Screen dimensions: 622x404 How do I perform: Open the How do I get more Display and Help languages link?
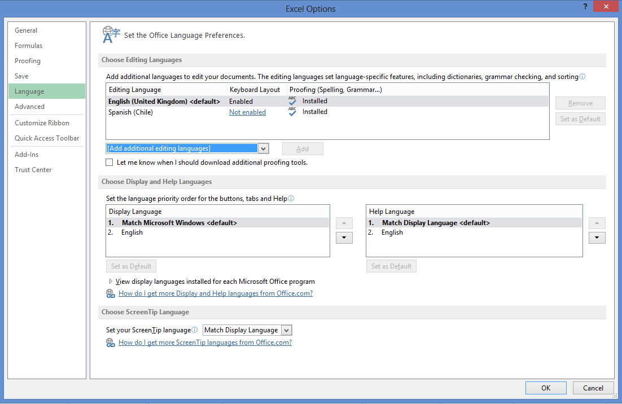point(216,293)
